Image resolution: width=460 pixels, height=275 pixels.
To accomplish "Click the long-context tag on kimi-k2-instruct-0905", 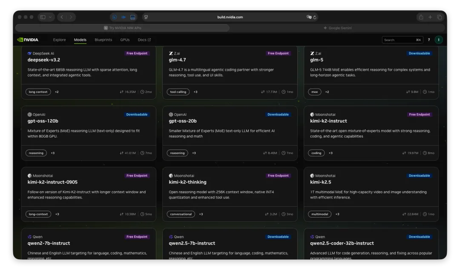I will pyautogui.click(x=38, y=214).
